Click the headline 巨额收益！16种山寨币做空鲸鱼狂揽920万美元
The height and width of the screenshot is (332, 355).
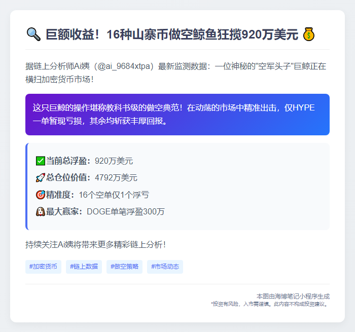tap(172, 34)
